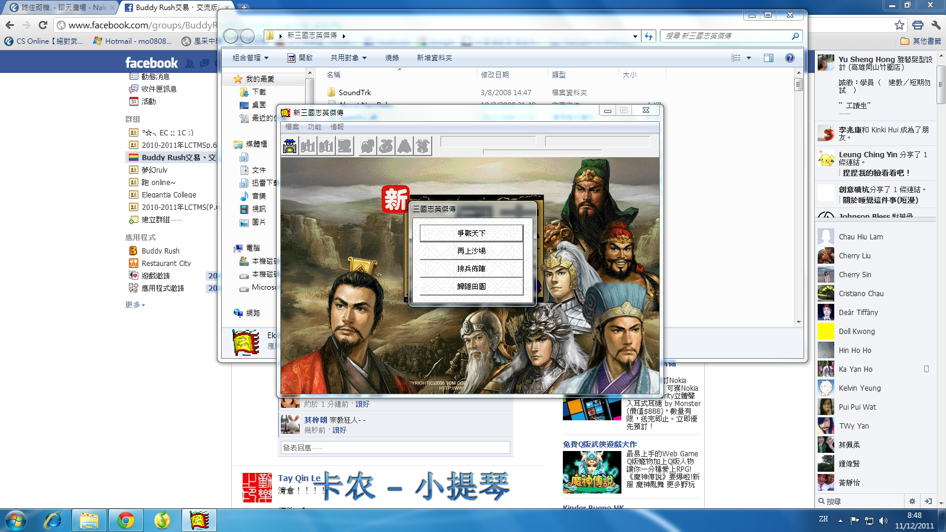Click the printer icon in Chrome toolbar
This screenshot has width=946, height=532.
[918, 25]
